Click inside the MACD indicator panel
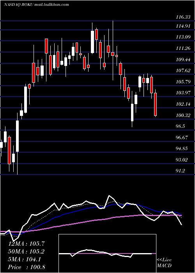This screenshot has width=195, height=273. [x=107, y=253]
